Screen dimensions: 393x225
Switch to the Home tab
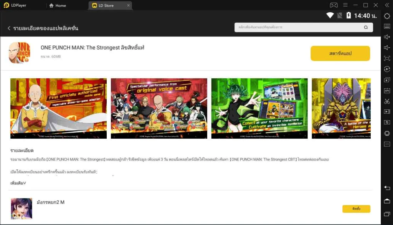pyautogui.click(x=58, y=5)
